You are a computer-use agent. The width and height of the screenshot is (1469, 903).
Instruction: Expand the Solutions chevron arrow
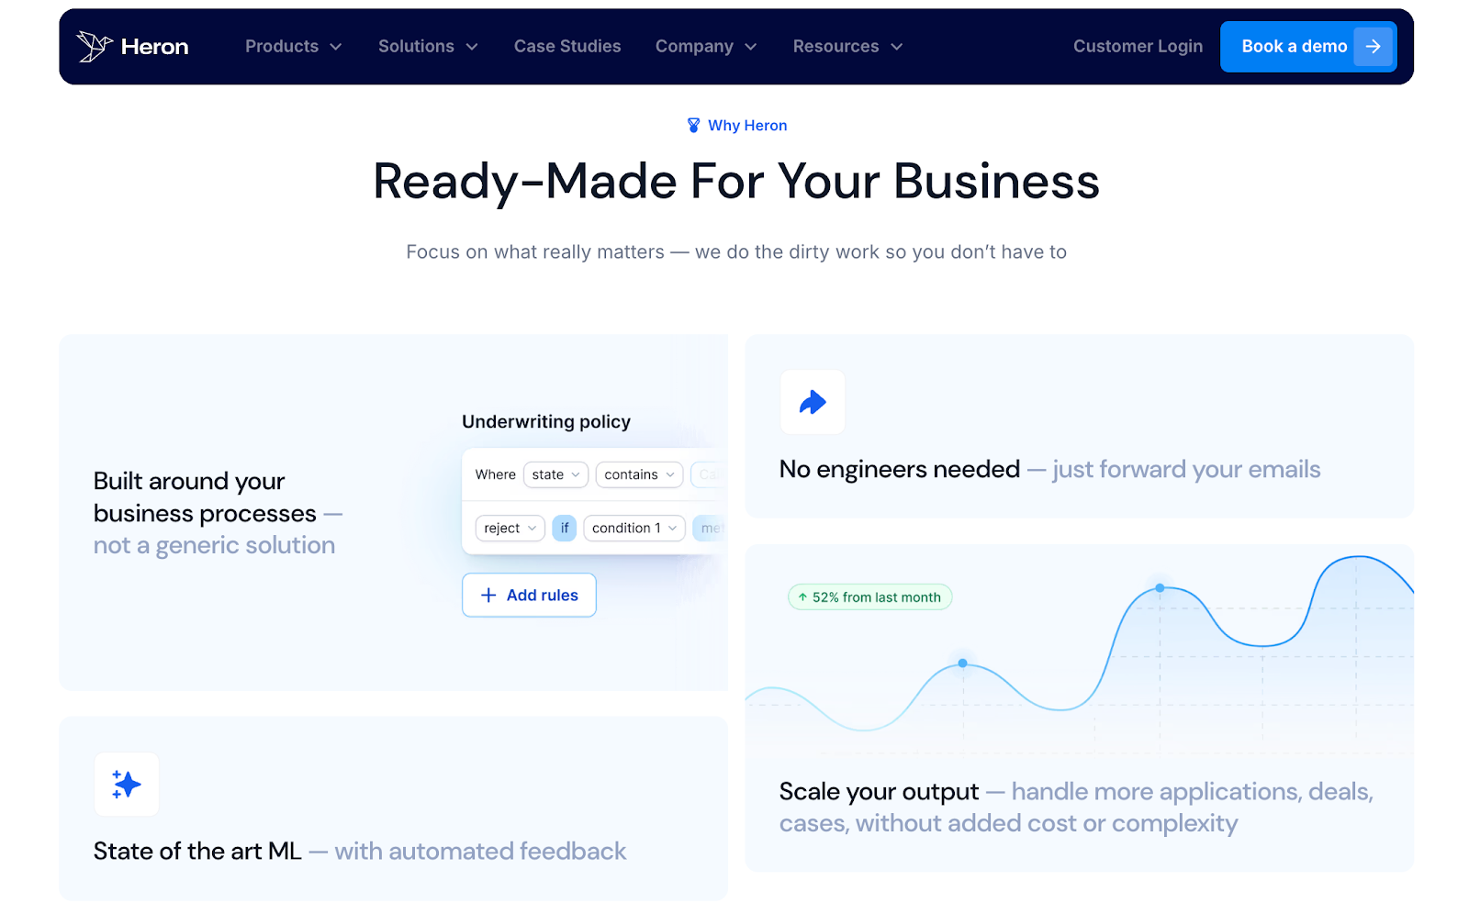click(x=472, y=47)
